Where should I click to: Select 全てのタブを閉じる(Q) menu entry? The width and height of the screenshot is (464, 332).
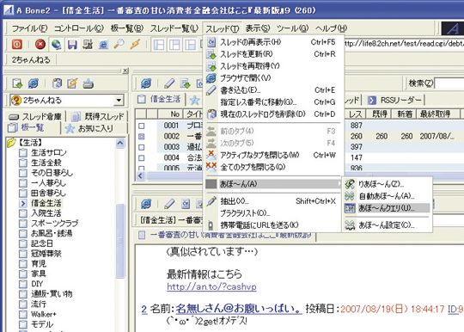(x=274, y=167)
